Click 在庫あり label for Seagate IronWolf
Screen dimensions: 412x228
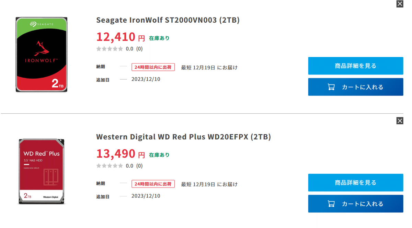(159, 38)
